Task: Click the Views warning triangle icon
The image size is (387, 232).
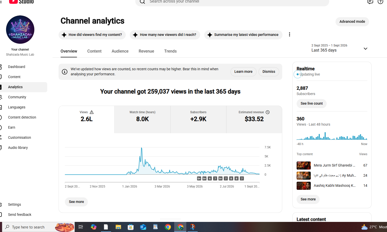Action: [92, 112]
